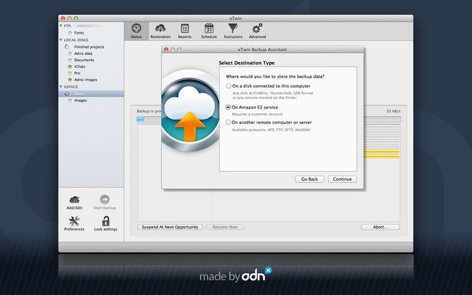The height and width of the screenshot is (295, 472).
Task: Click the Go Back button
Action: click(309, 179)
